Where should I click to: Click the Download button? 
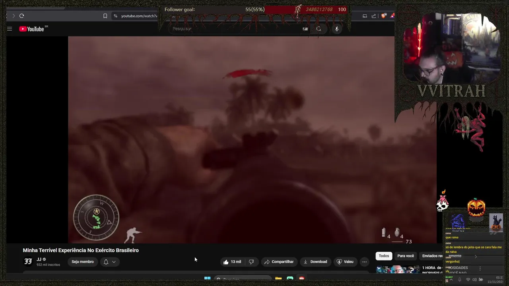(315, 262)
